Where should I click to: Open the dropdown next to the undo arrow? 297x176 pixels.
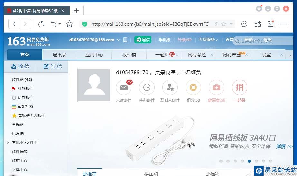60,24
